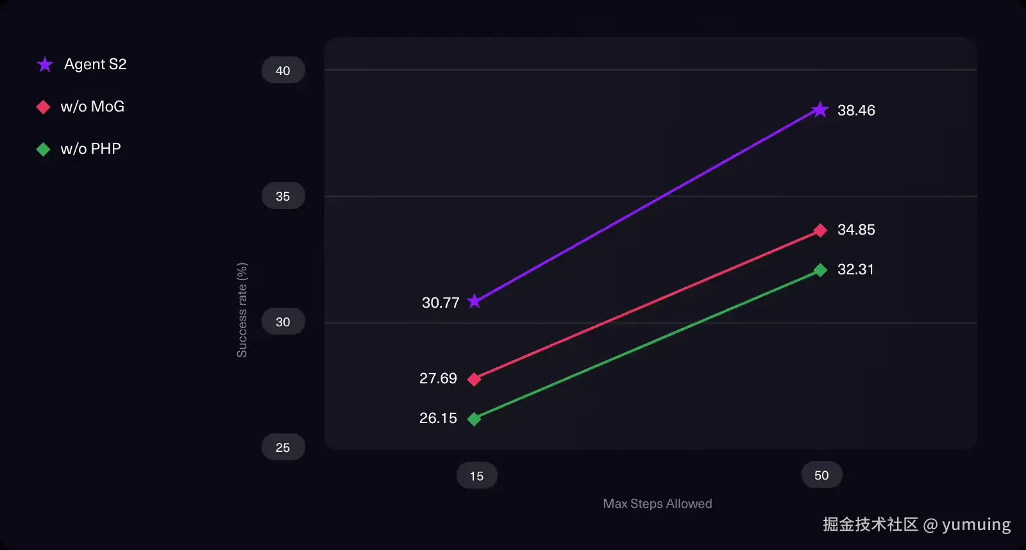Click the "Agent S2" legend text
The image size is (1026, 550).
pos(96,64)
